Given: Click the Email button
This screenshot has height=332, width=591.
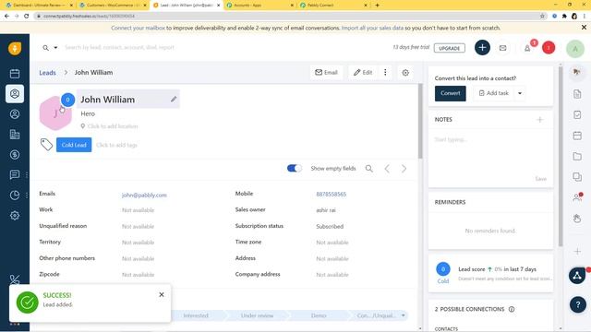Looking at the screenshot, I should click(326, 72).
